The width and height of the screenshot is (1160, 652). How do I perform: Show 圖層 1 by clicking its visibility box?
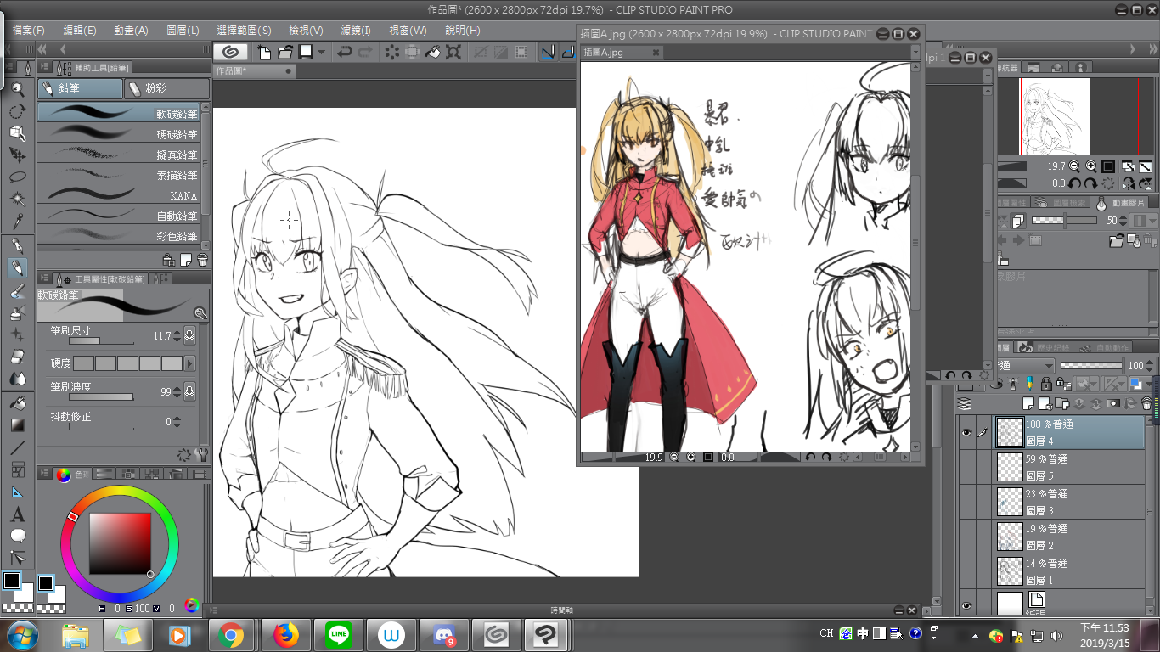(x=966, y=571)
